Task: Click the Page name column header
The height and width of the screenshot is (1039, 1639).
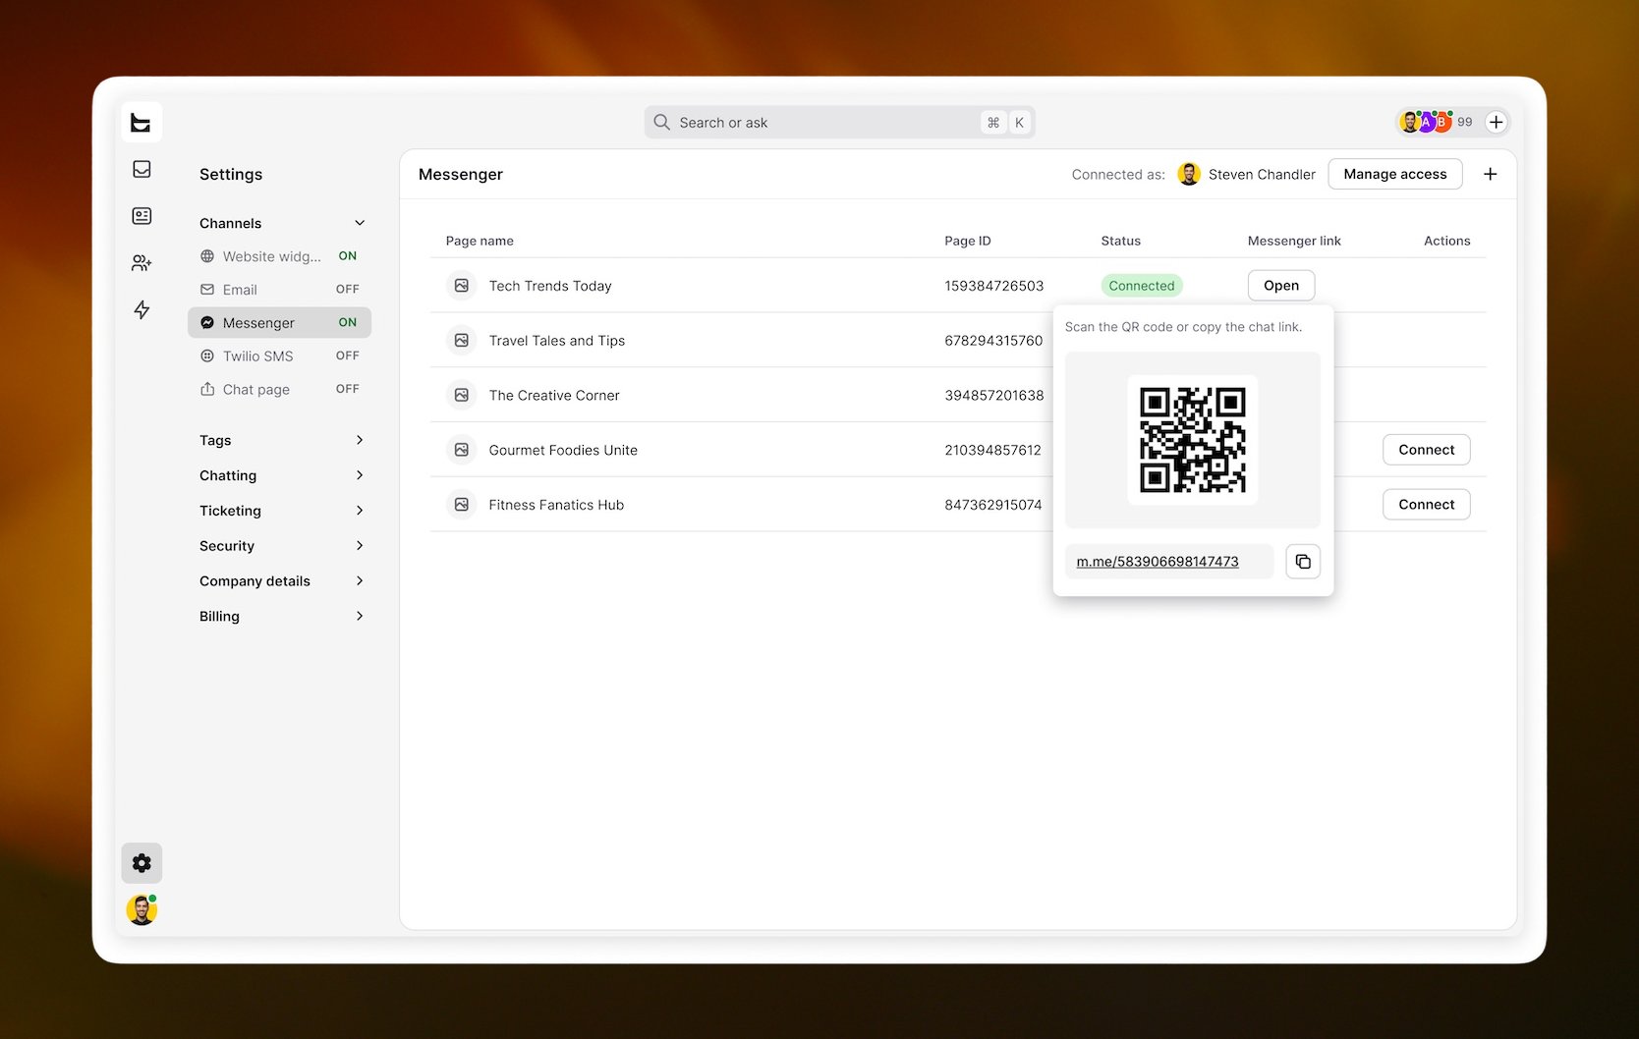Action: pyautogui.click(x=480, y=241)
